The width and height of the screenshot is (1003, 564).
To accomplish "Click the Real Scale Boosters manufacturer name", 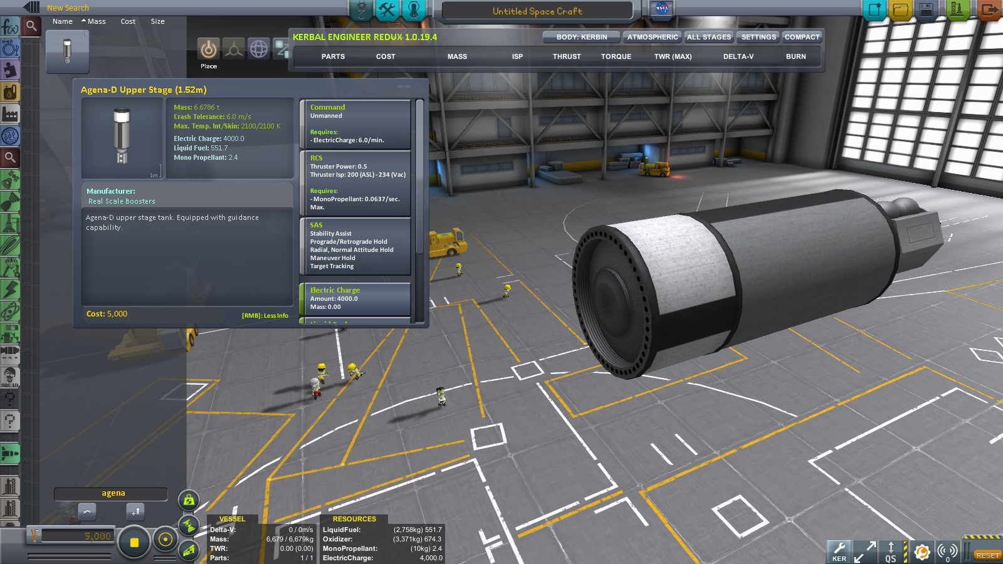I will coord(122,201).
